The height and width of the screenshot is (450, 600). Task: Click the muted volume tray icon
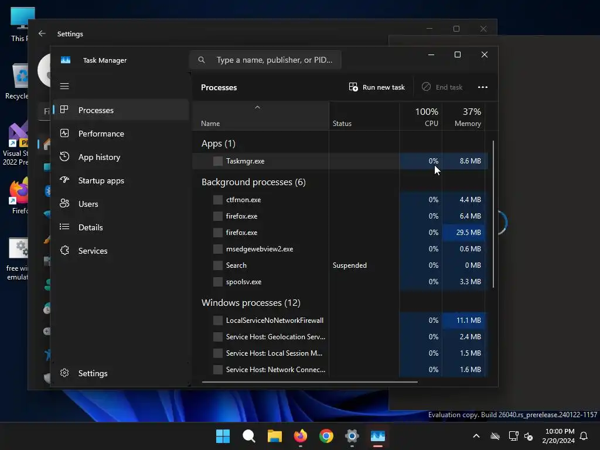pos(529,436)
